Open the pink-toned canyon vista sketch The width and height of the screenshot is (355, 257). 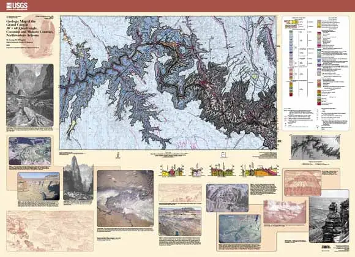click(285, 212)
